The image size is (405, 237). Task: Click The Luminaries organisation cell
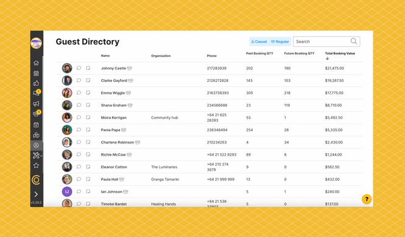pyautogui.click(x=164, y=167)
